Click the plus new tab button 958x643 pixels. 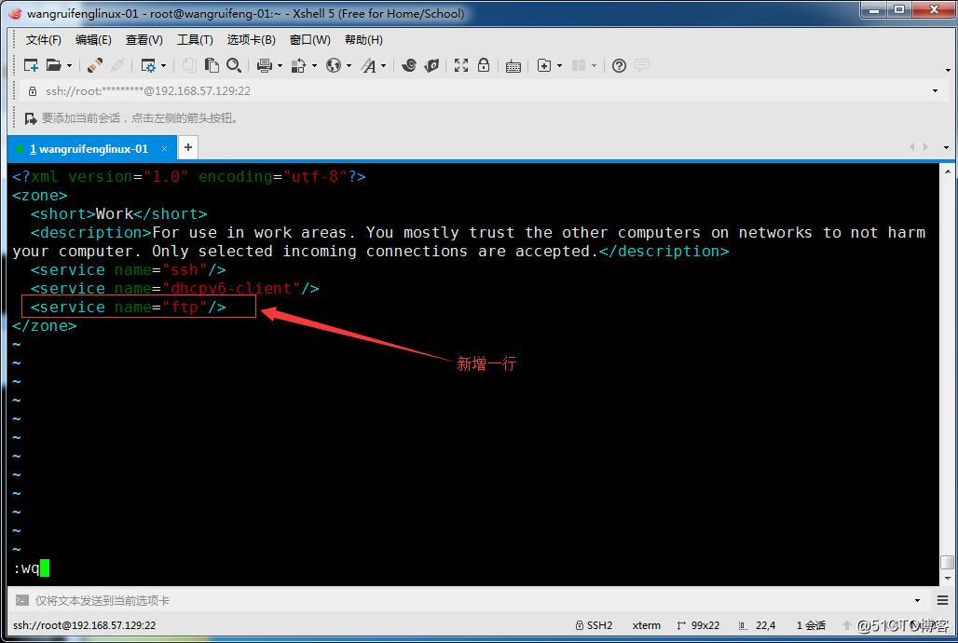(x=188, y=147)
